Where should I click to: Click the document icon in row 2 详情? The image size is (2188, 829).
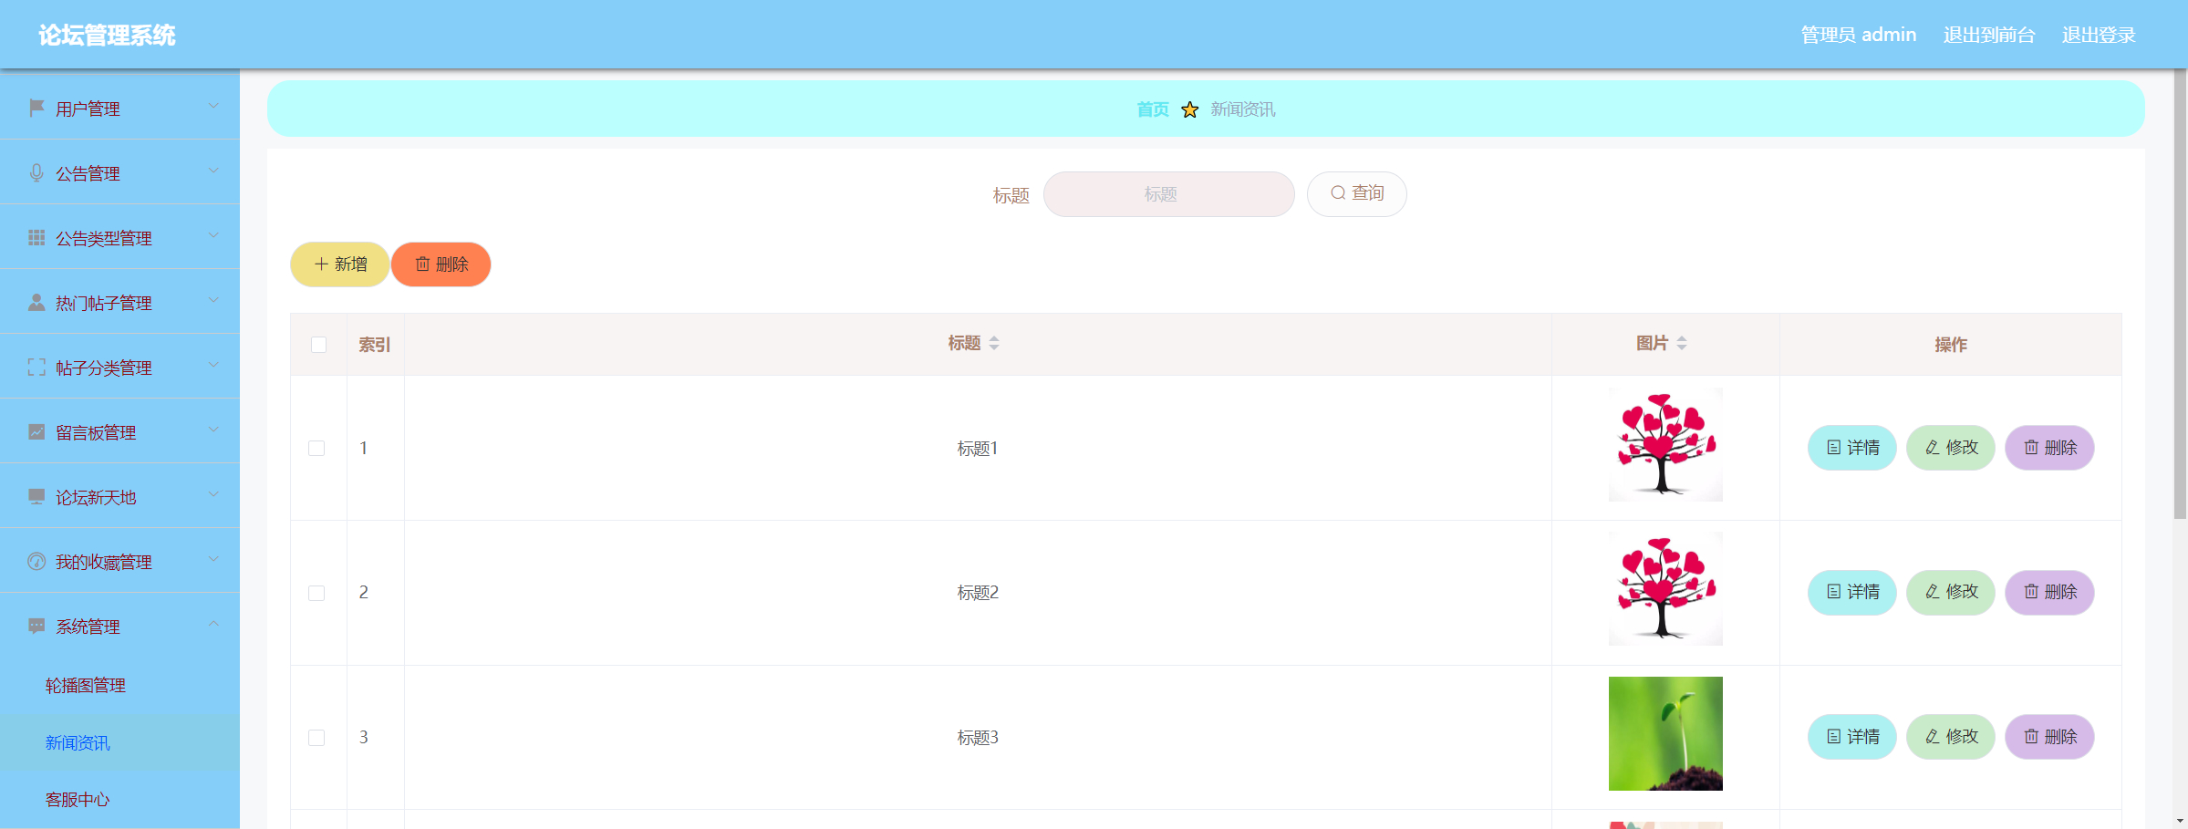coord(1834,591)
